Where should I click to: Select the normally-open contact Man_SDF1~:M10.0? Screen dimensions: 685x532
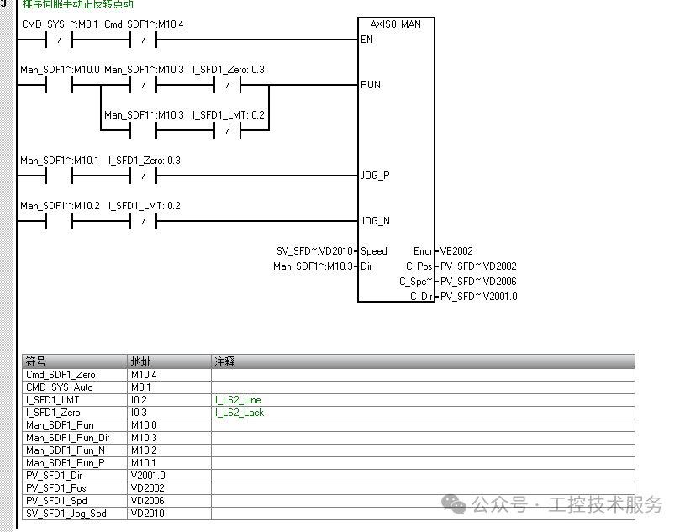click(x=59, y=85)
